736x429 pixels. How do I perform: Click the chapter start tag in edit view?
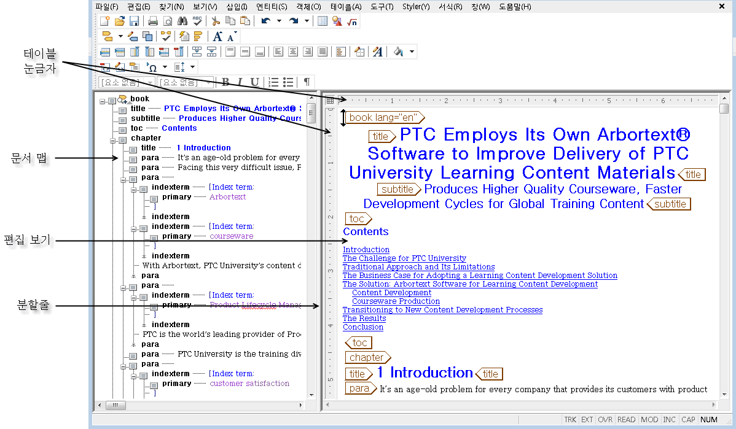pyautogui.click(x=367, y=357)
